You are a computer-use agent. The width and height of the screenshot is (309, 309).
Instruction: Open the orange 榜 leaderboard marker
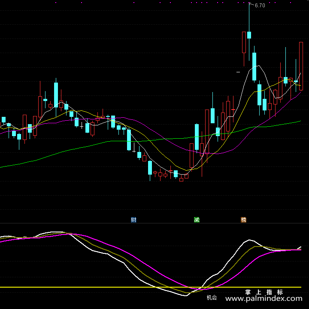(x=243, y=220)
